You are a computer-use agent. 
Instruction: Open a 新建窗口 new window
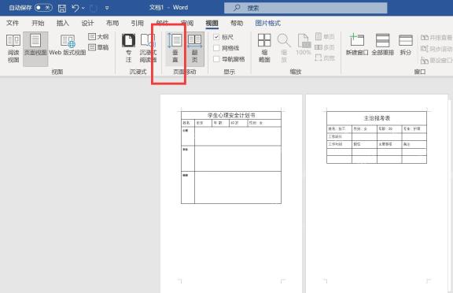point(357,45)
